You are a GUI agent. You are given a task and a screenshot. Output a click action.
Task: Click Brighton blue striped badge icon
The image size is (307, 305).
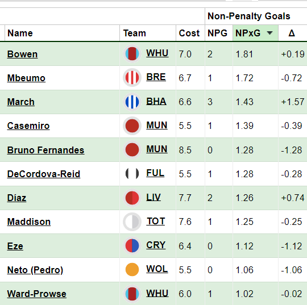(132, 102)
